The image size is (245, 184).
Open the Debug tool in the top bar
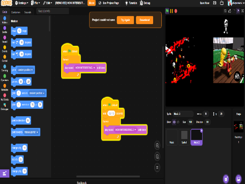pos(145,3)
